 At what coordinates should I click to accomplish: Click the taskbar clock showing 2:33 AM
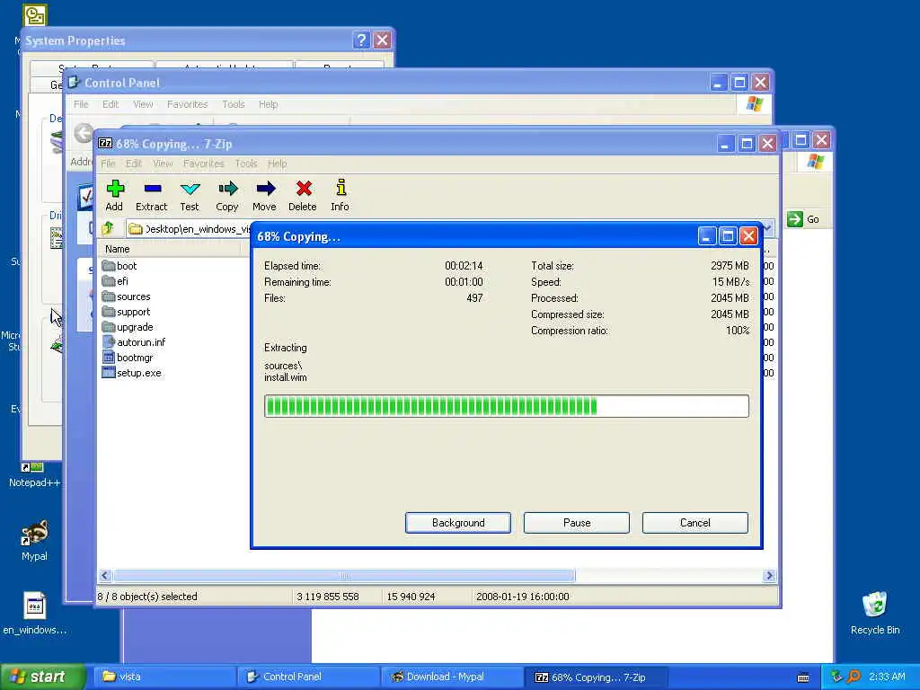point(887,677)
